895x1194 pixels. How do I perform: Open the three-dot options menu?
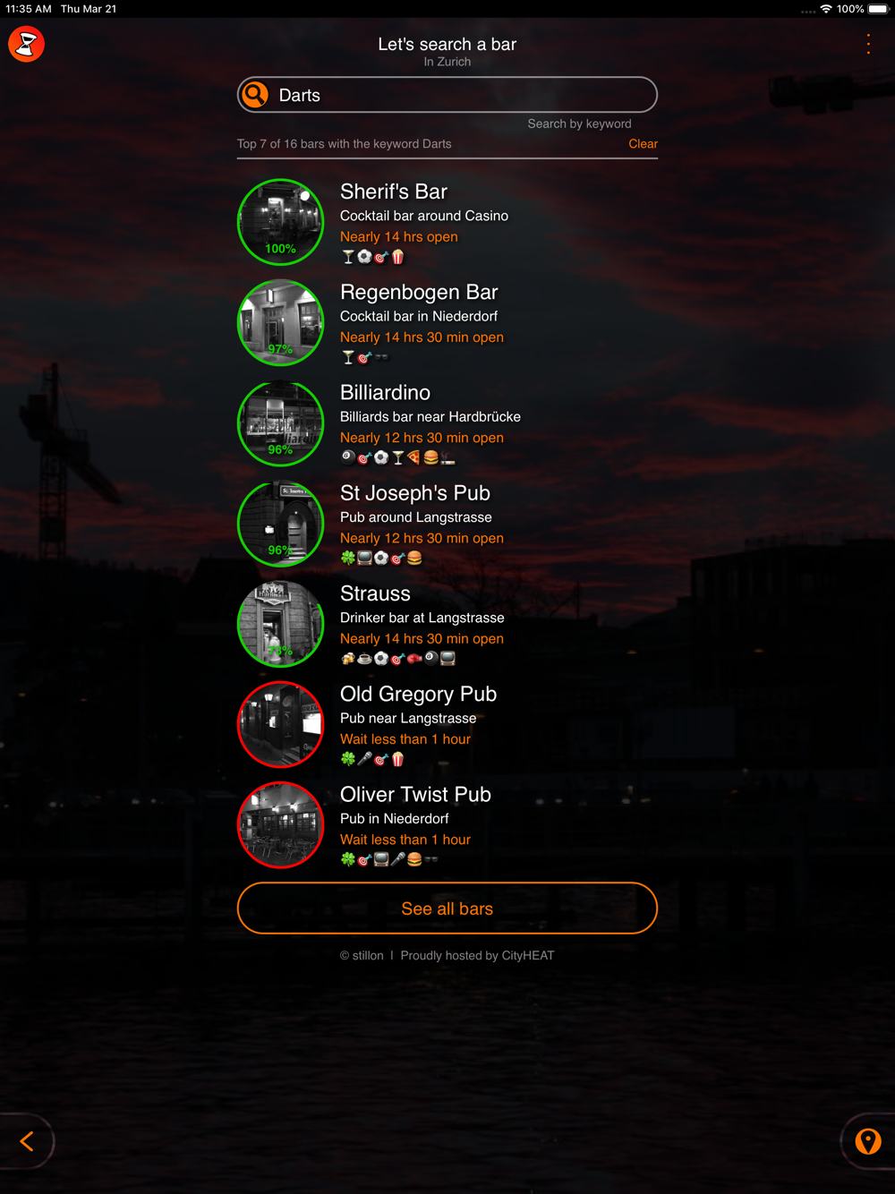[x=868, y=44]
